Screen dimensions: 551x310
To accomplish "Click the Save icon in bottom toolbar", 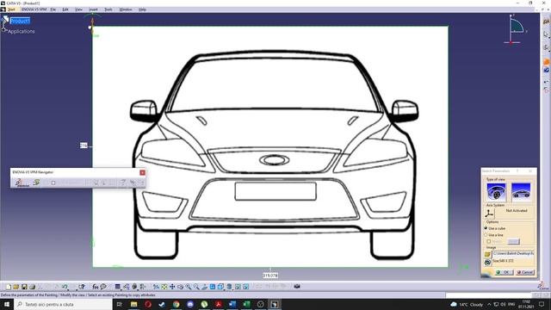I will 24,287.
